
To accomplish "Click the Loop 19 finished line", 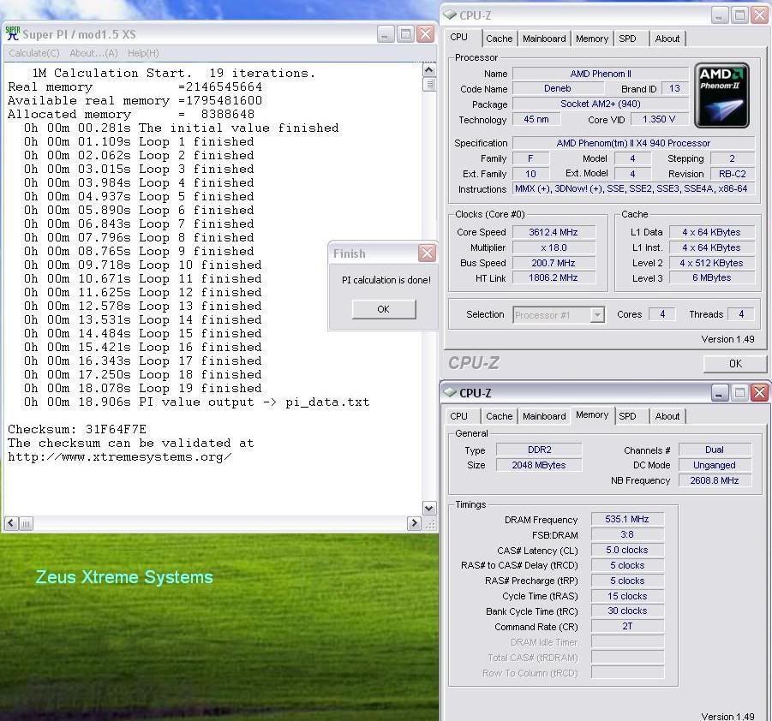I will click(143, 388).
